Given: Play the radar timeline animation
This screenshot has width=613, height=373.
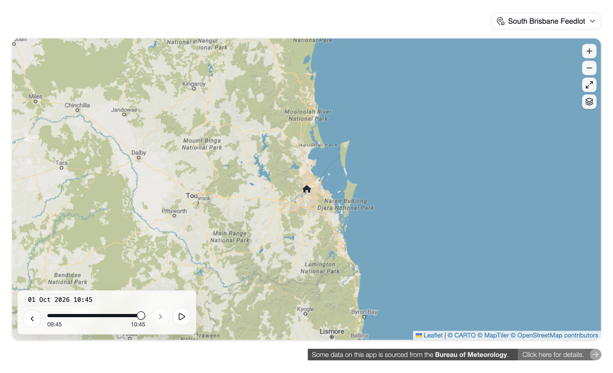Looking at the screenshot, I should 182,317.
